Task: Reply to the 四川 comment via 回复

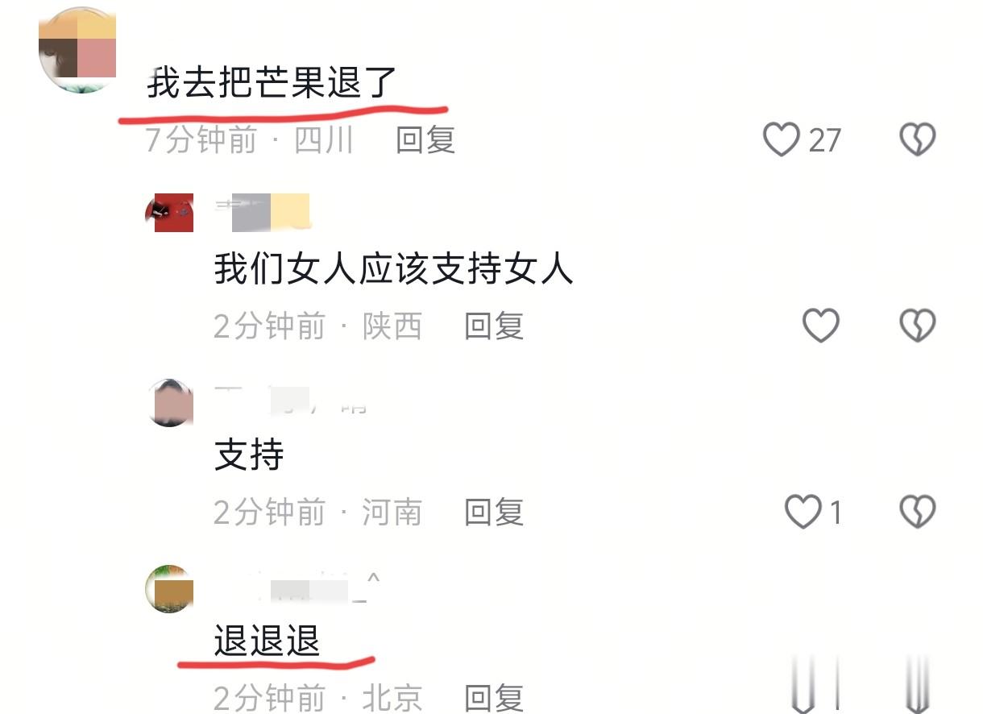Action: pos(425,140)
